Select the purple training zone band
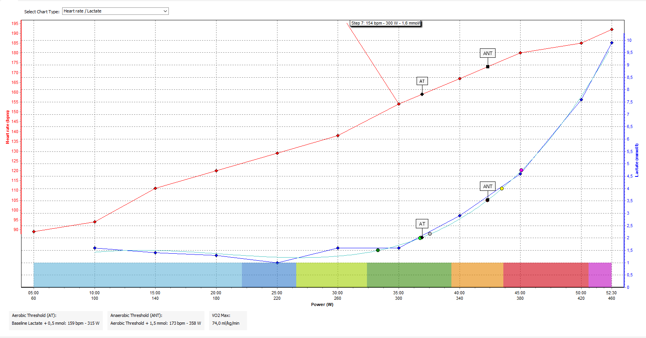 tap(600, 275)
